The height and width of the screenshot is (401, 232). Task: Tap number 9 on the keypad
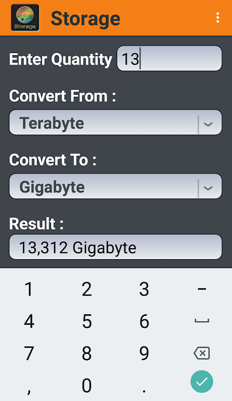144,353
